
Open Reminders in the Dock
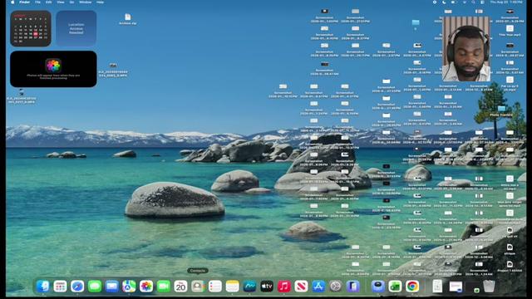pyautogui.click(x=215, y=287)
